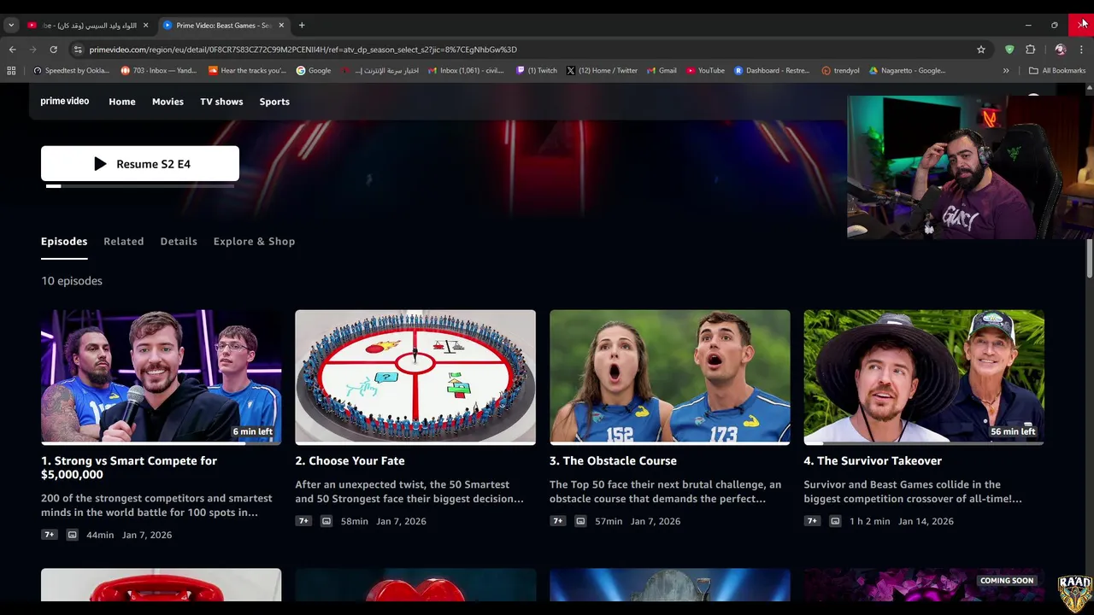Reload the page with the refresh icon
The width and height of the screenshot is (1094, 615).
53,50
